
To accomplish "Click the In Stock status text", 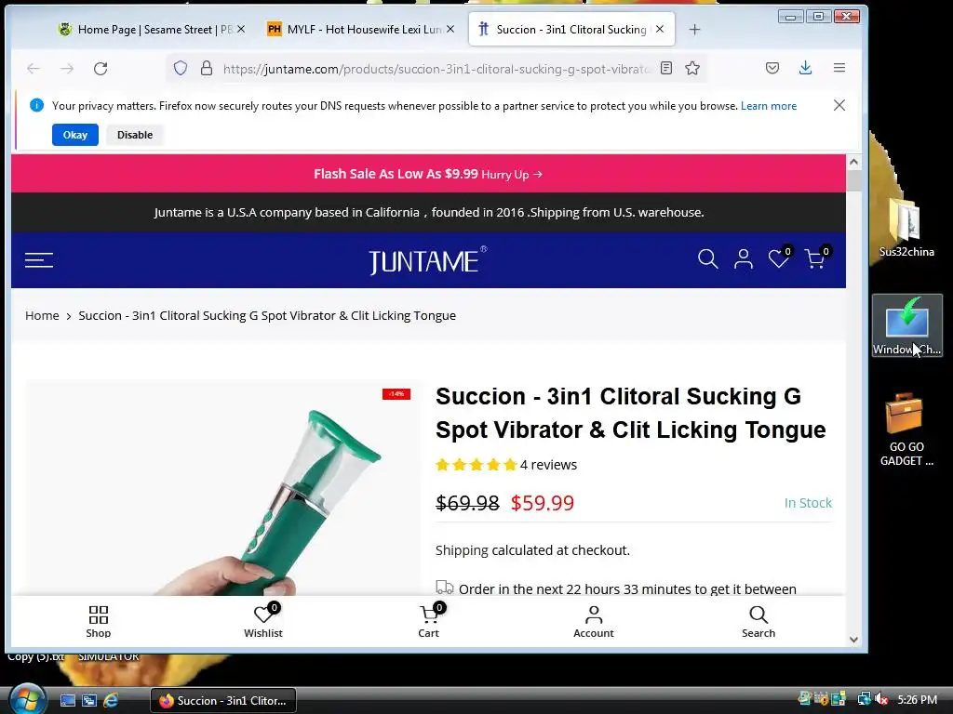I will click(x=808, y=503).
